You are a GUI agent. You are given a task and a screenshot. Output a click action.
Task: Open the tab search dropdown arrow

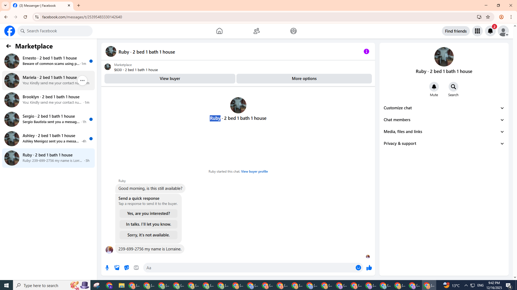pyautogui.click(x=5, y=5)
